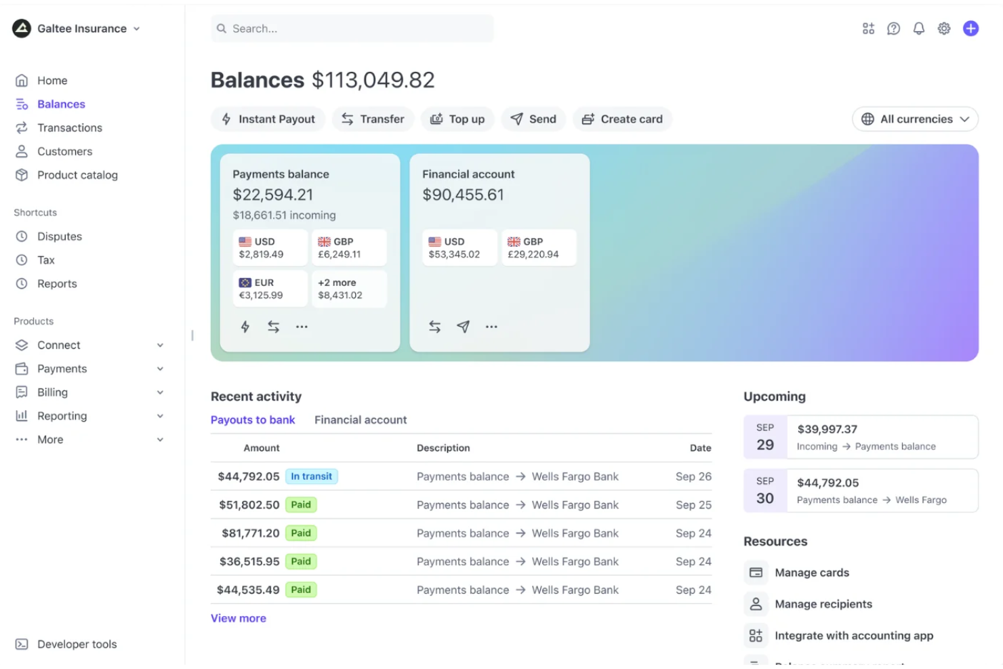Open help using the question mark icon
Image resolution: width=1003 pixels, height=669 pixels.
pos(893,28)
